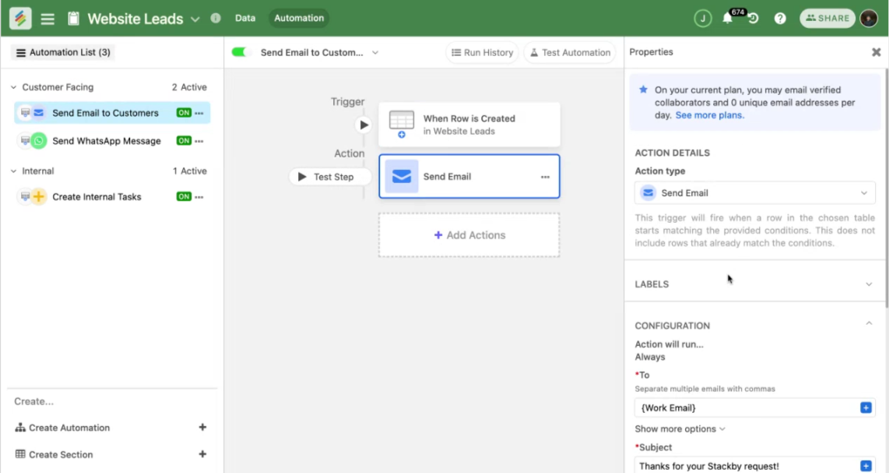
Task: Switch to the Automation tab
Action: (x=299, y=18)
